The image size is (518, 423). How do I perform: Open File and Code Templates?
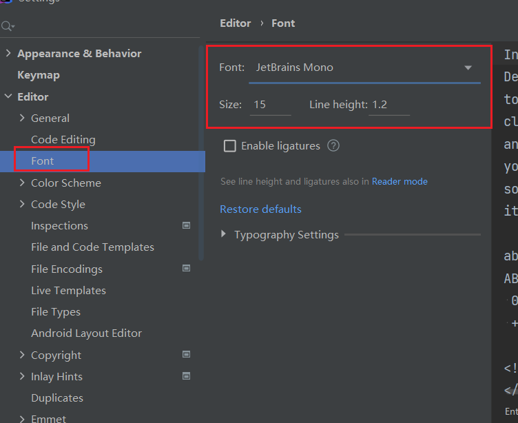[x=92, y=247]
